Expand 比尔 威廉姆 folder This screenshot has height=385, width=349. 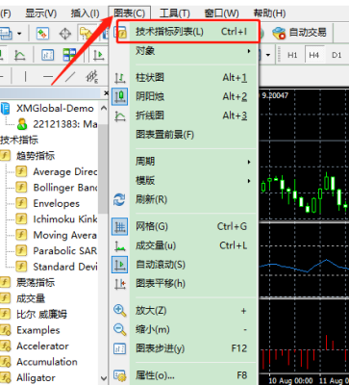tap(41, 314)
